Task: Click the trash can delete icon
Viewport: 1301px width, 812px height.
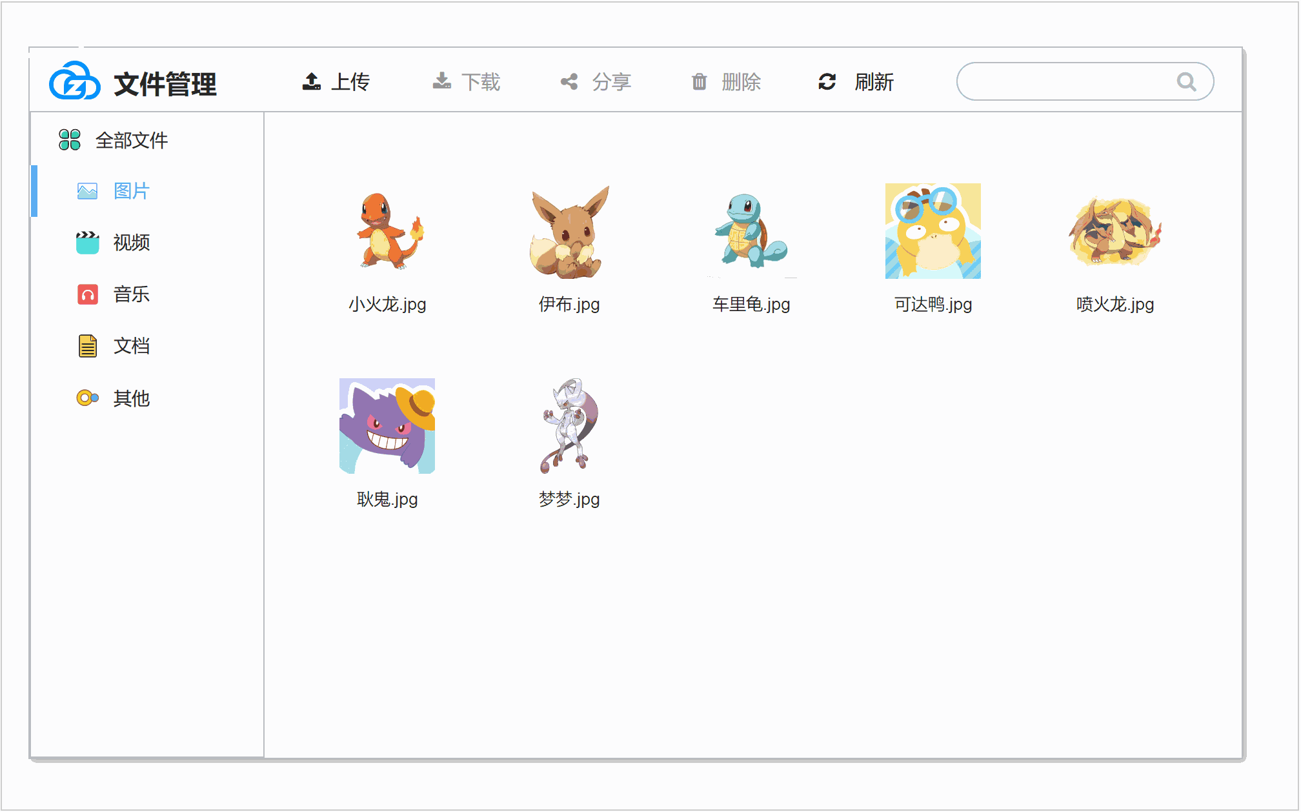Action: tap(700, 81)
